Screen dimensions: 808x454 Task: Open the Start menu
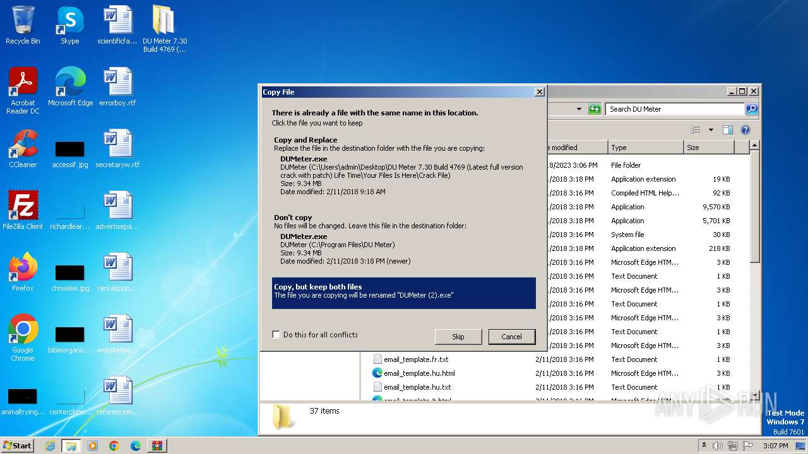point(18,446)
